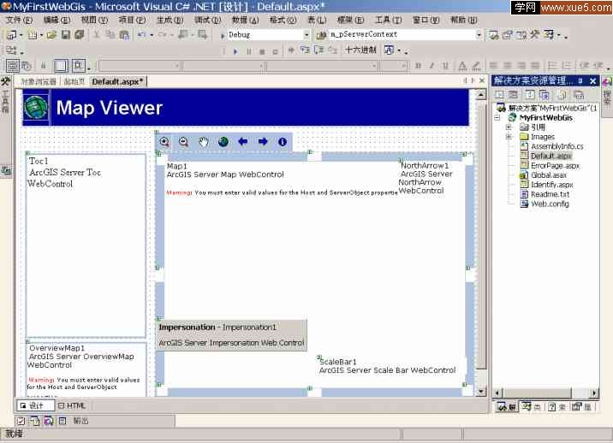Expand the Images folder node

pyautogui.click(x=509, y=137)
